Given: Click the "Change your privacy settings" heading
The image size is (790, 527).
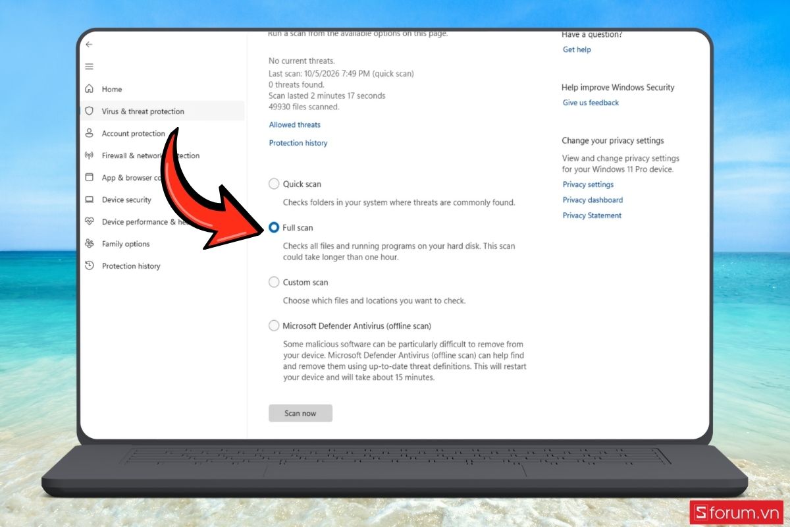Looking at the screenshot, I should click(x=613, y=140).
